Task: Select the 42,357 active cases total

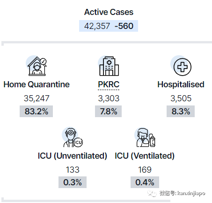Action: pos(97,26)
